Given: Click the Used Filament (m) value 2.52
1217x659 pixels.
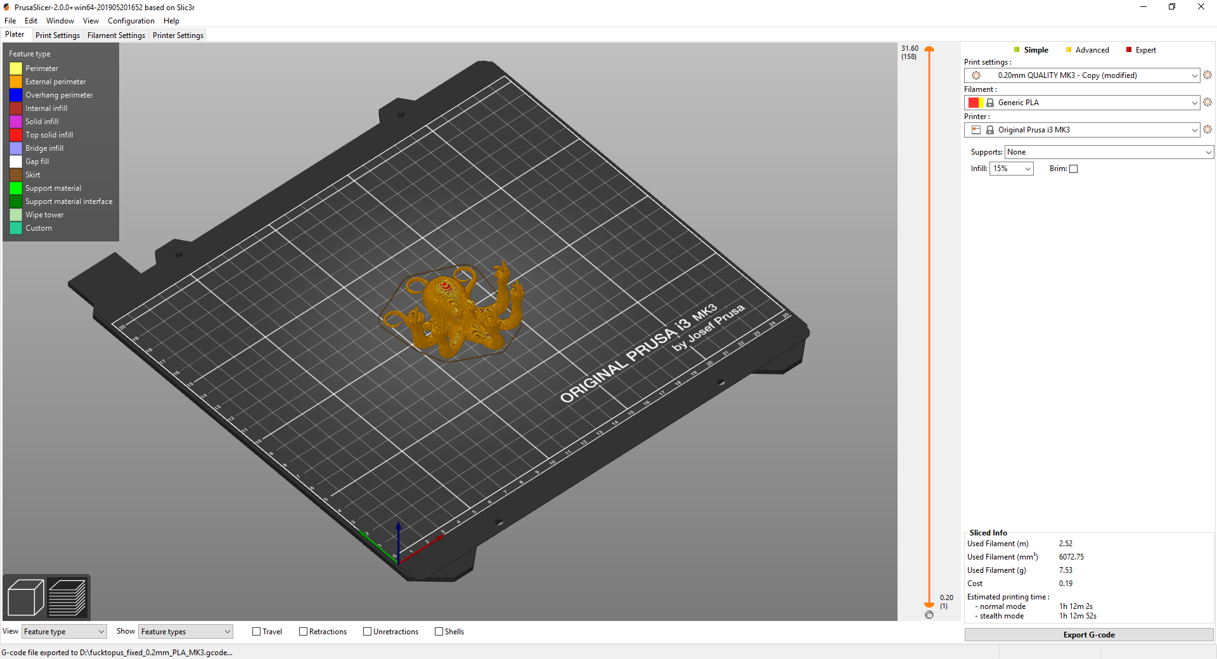Looking at the screenshot, I should (x=1066, y=544).
